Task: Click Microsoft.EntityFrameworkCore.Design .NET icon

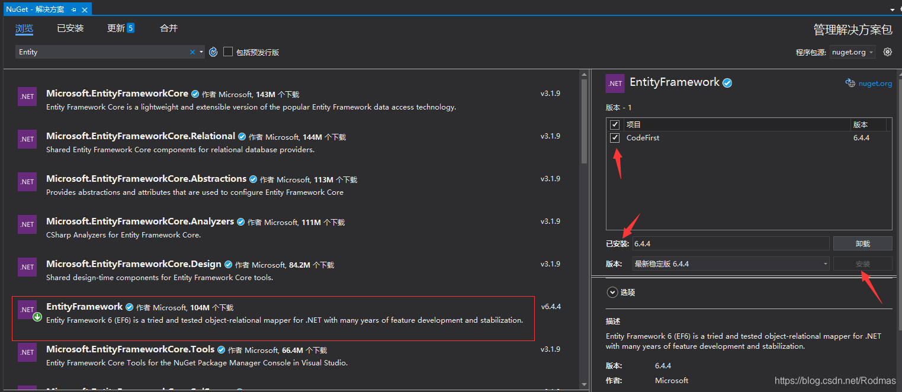Action: click(x=27, y=267)
